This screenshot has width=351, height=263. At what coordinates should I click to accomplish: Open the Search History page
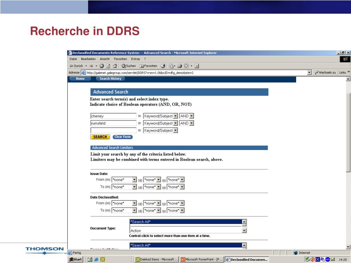(110, 79)
